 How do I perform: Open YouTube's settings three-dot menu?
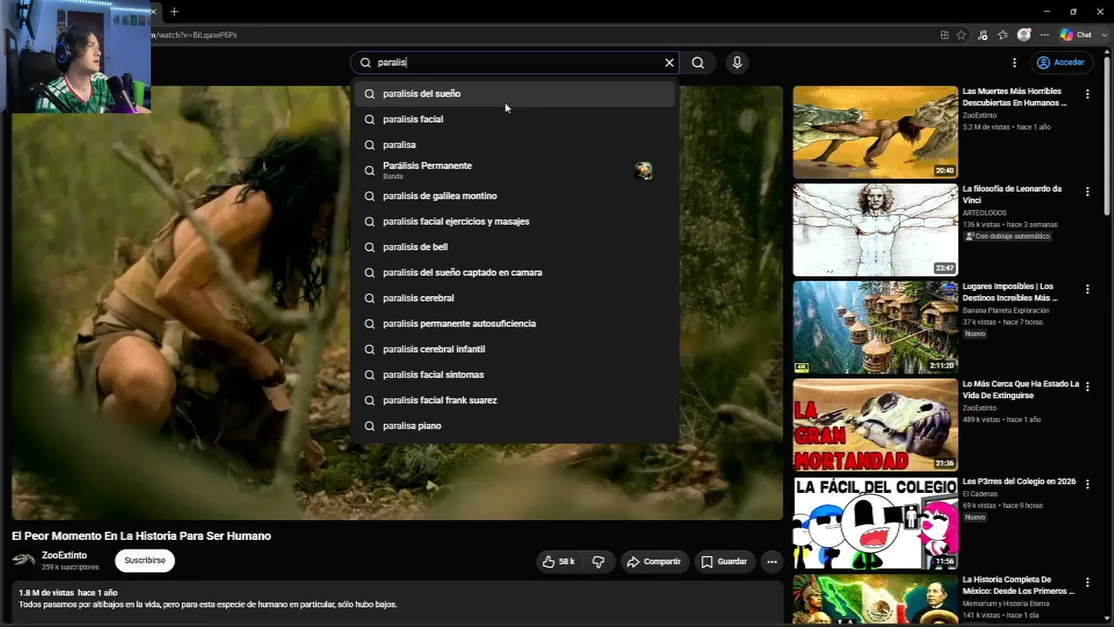[1014, 63]
